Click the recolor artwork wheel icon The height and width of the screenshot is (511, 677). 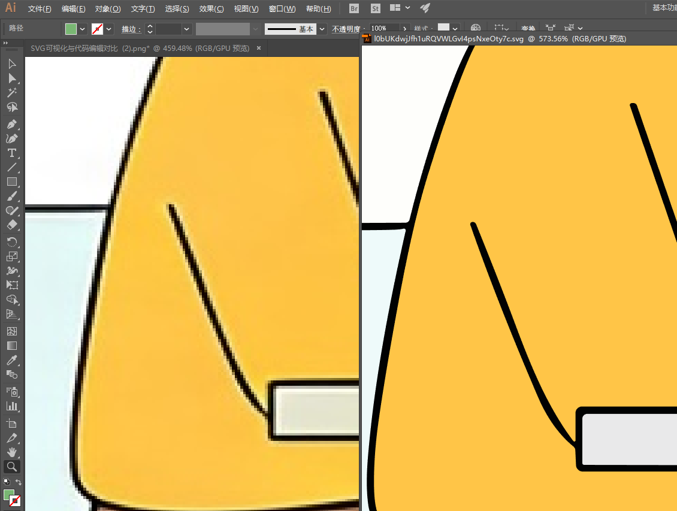point(475,28)
